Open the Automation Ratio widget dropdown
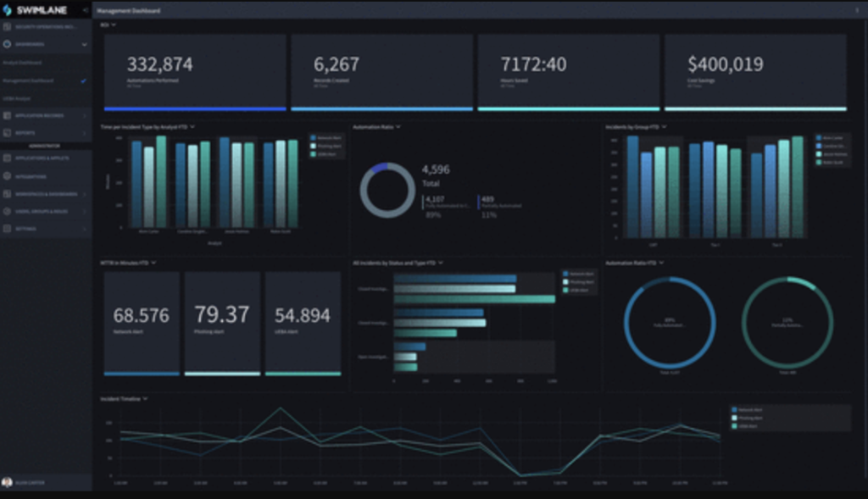 point(398,127)
